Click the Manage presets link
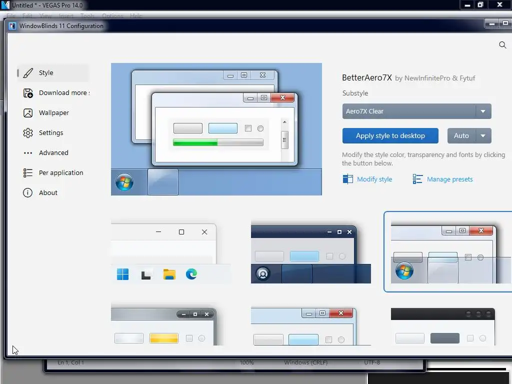 449,179
